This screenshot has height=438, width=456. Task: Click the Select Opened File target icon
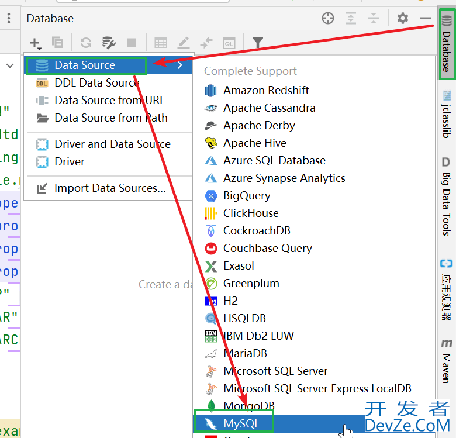click(x=328, y=18)
